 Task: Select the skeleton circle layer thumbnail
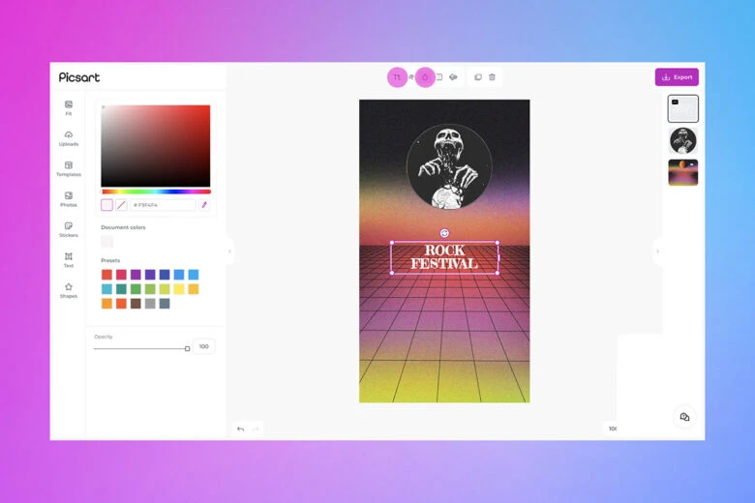pos(682,141)
